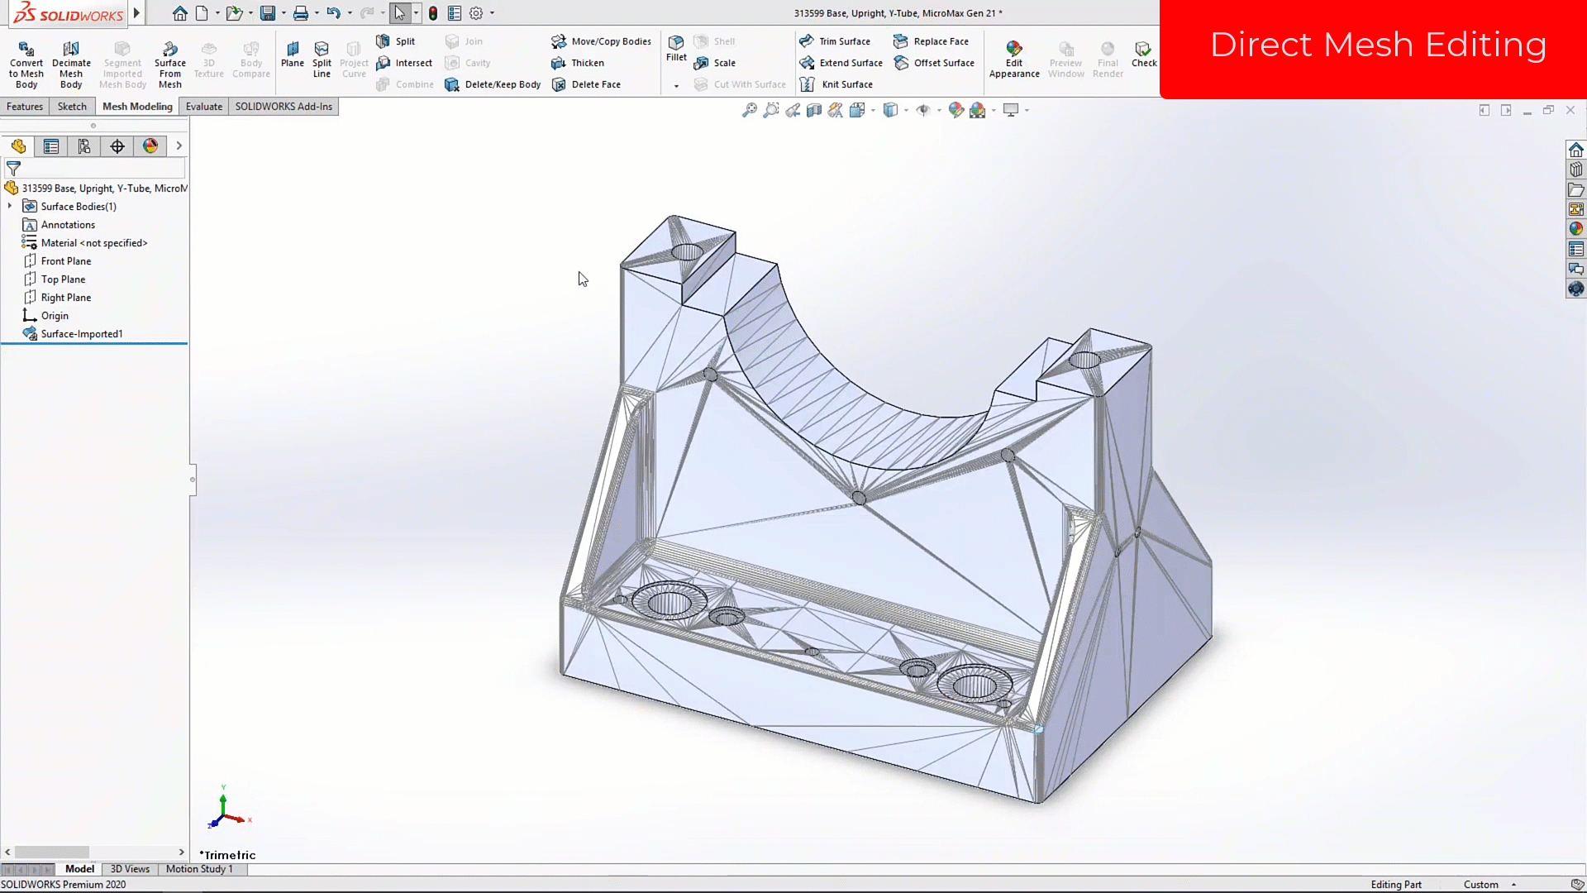The image size is (1587, 893).
Task: Open the DimXpertManager tab icon
Action: (117, 146)
